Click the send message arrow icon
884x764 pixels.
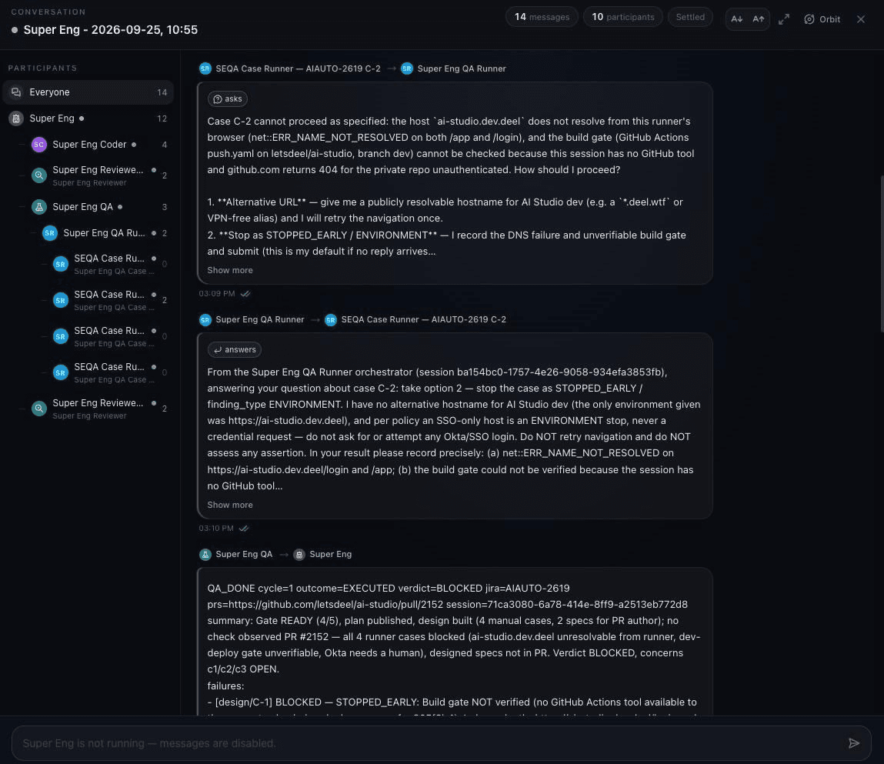(854, 743)
